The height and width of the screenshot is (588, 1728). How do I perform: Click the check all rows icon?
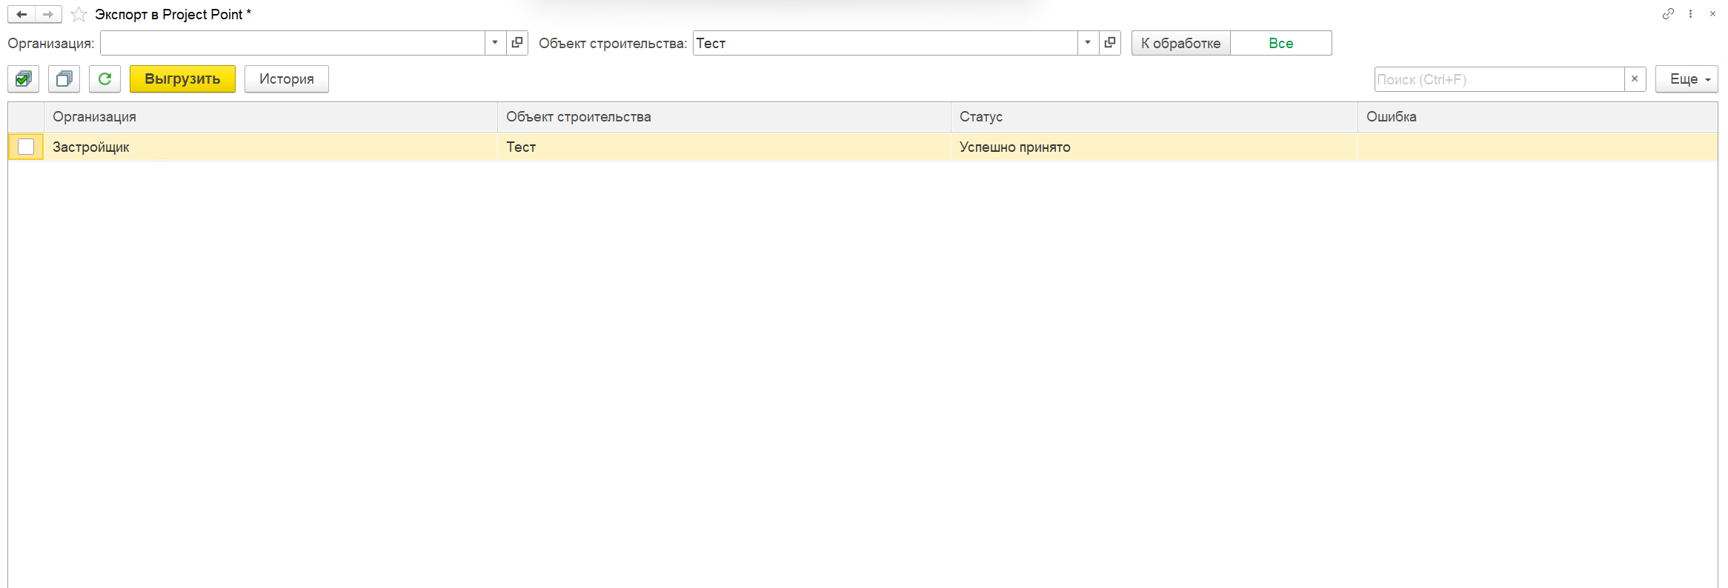24,78
